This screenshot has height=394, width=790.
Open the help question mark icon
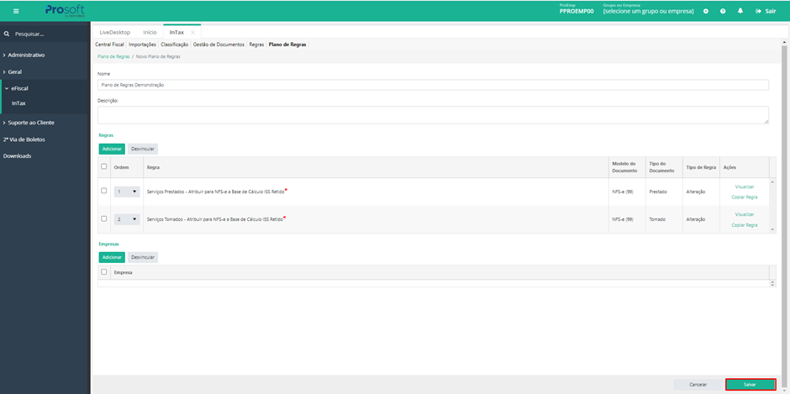pos(723,11)
